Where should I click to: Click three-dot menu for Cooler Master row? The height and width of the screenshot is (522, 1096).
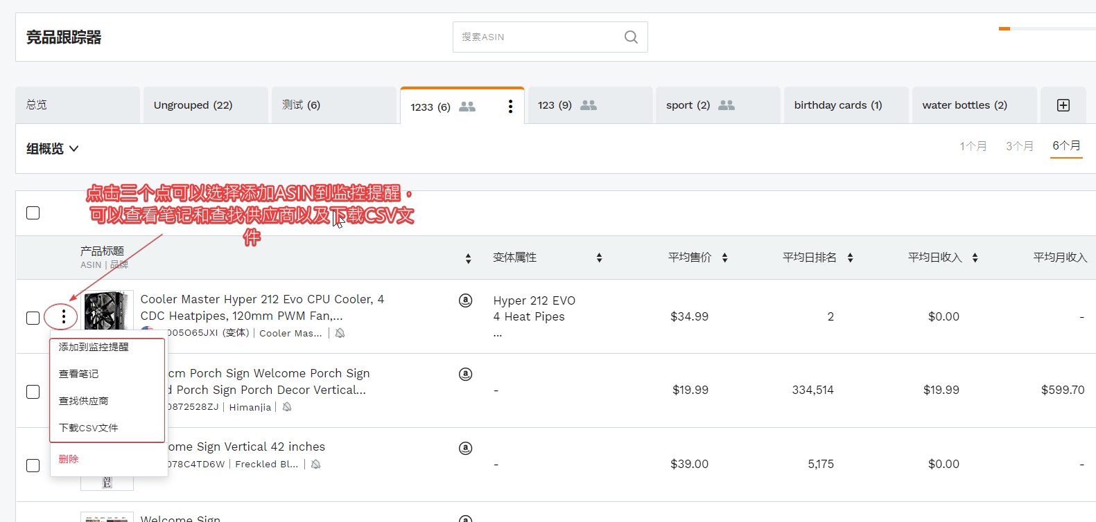(x=63, y=317)
